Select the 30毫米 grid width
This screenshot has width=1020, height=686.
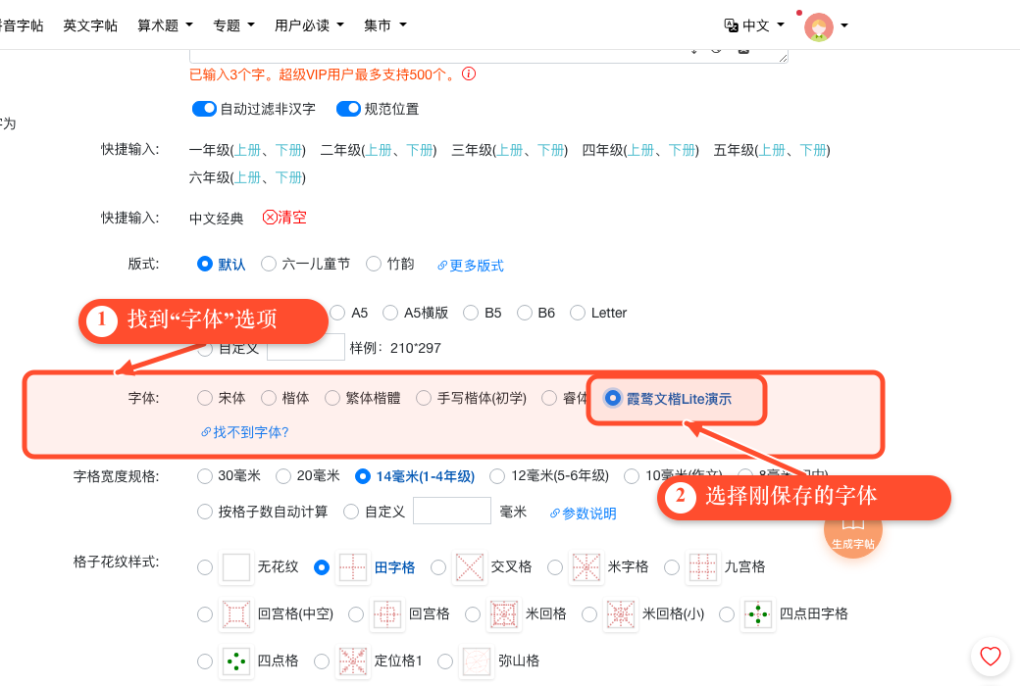click(x=205, y=476)
